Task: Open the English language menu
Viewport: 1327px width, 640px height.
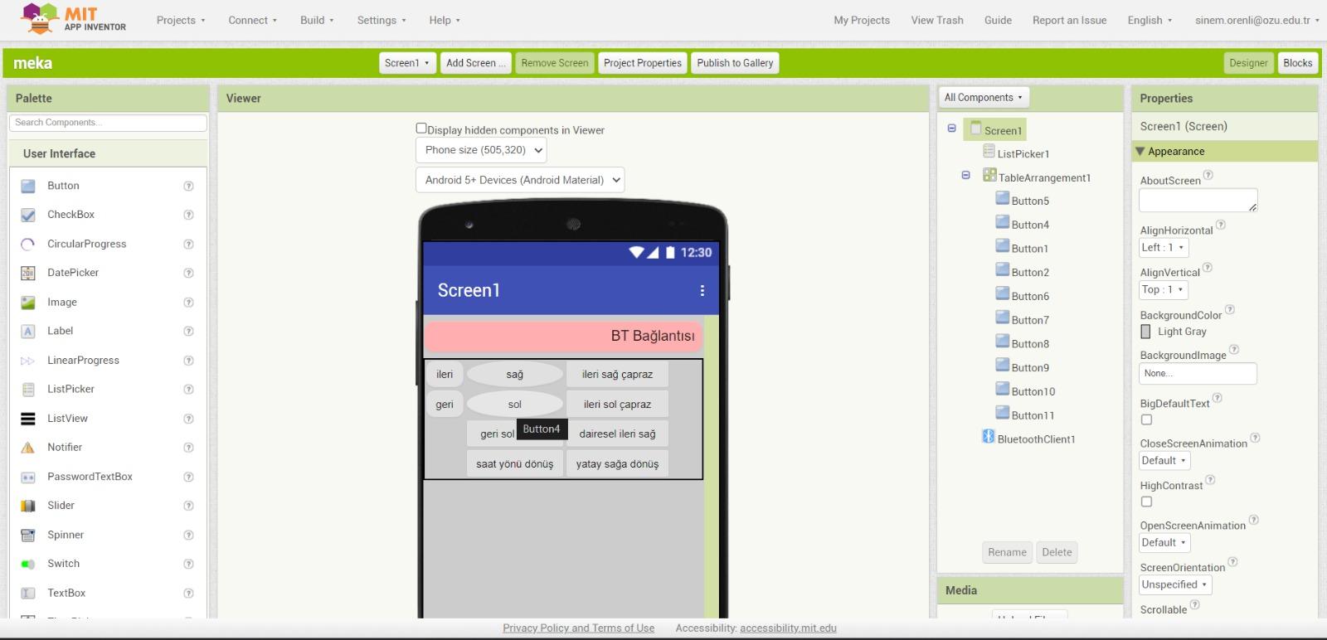Action: 1150,20
